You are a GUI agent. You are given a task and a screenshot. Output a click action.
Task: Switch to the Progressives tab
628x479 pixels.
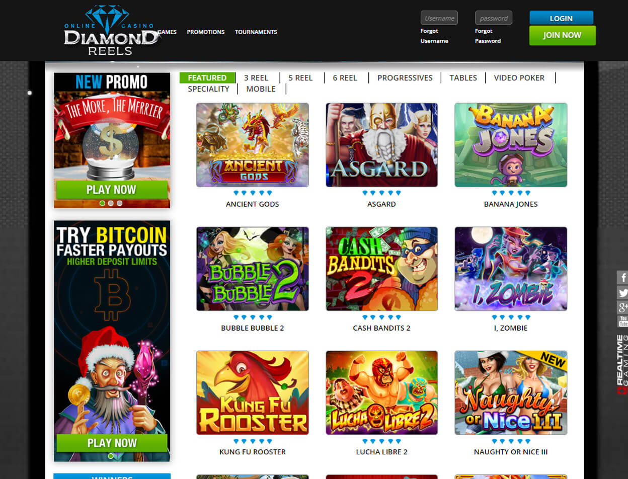tap(405, 77)
